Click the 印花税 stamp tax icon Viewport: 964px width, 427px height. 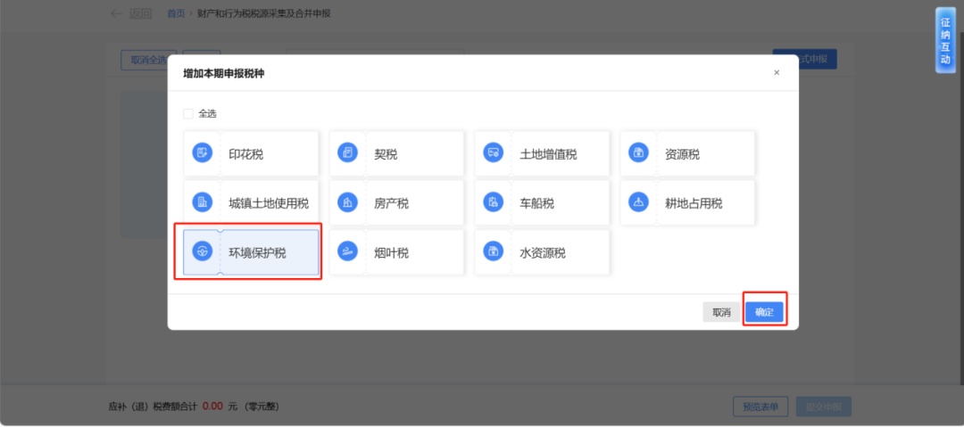point(203,153)
